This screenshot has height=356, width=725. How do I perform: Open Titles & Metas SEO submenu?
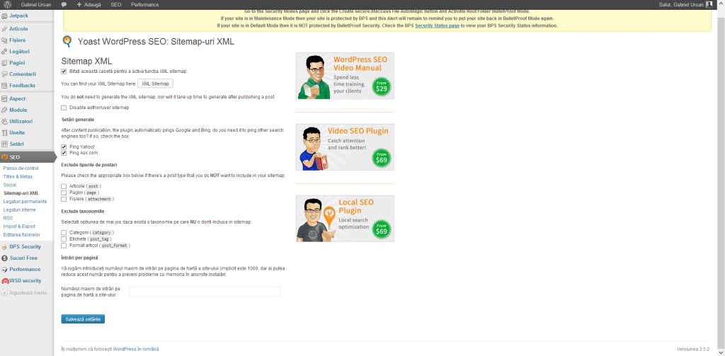(x=18, y=176)
